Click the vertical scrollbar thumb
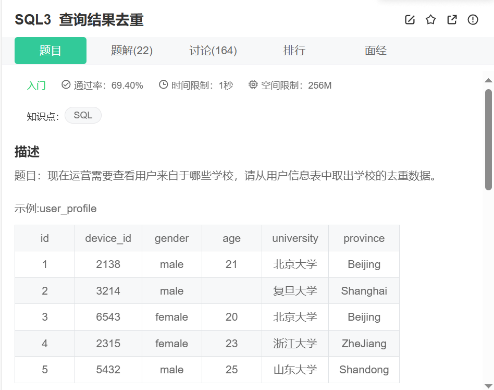This screenshot has height=390, width=494. [488, 140]
